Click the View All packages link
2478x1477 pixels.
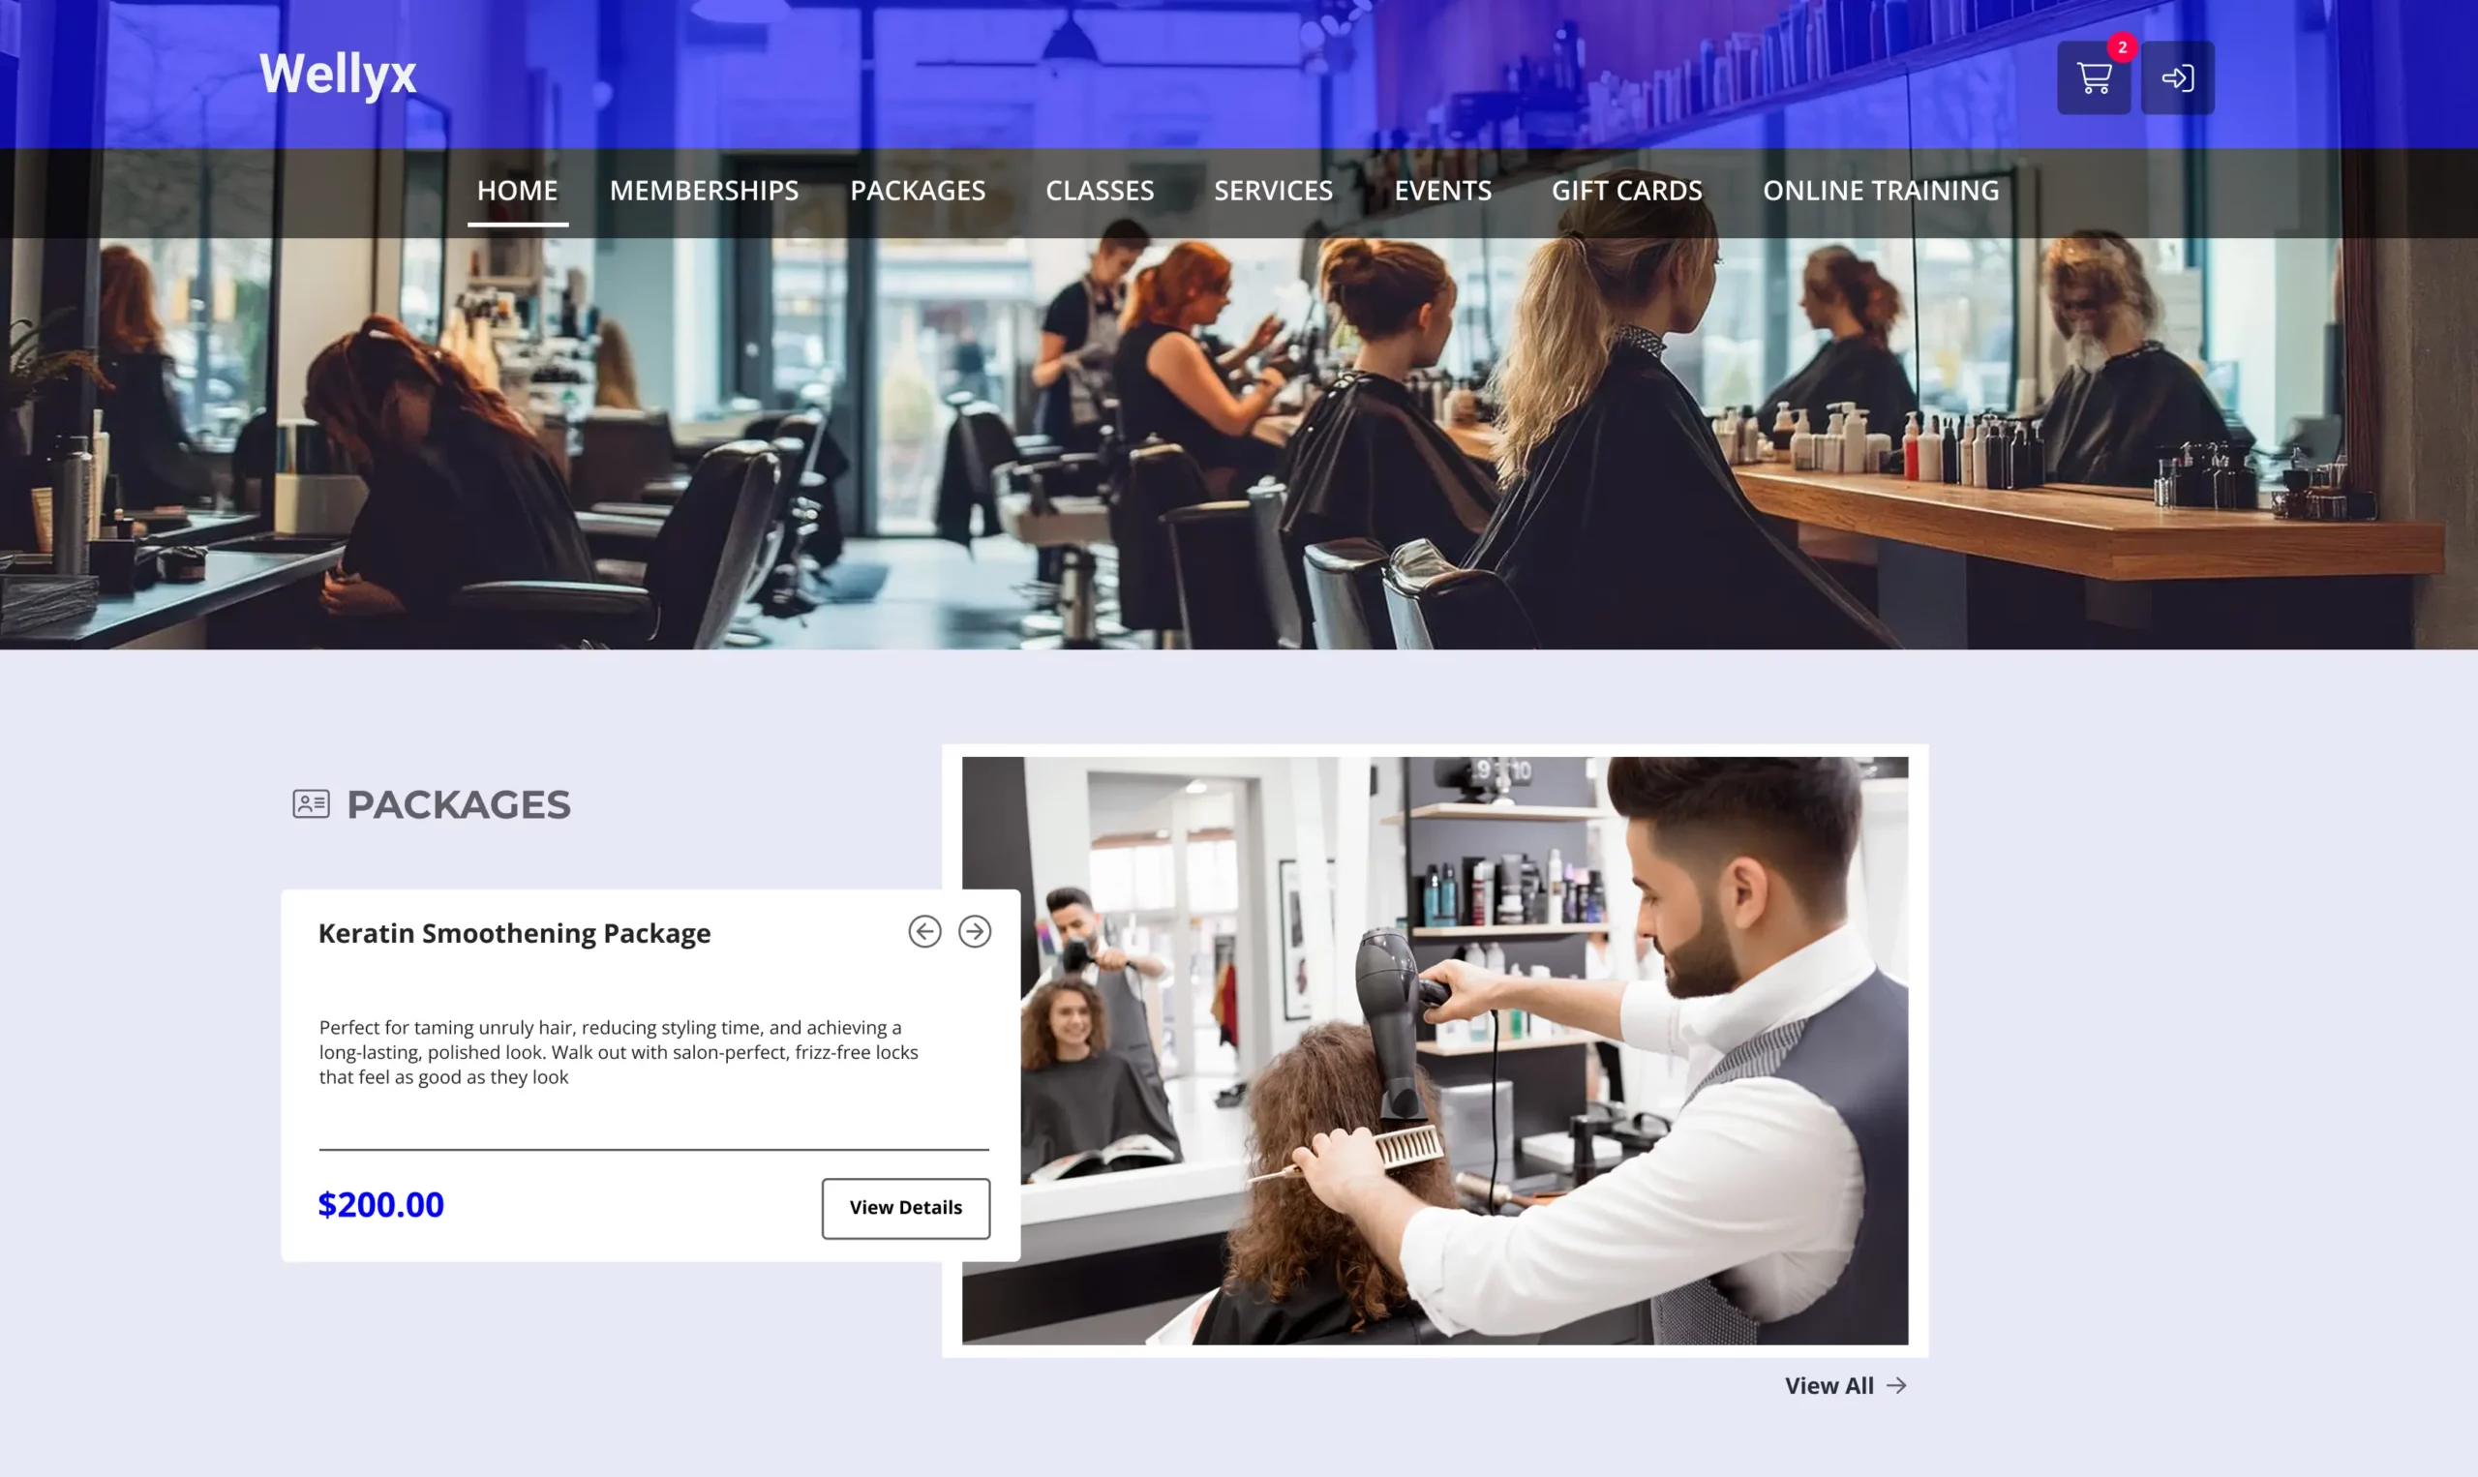(x=1845, y=1386)
